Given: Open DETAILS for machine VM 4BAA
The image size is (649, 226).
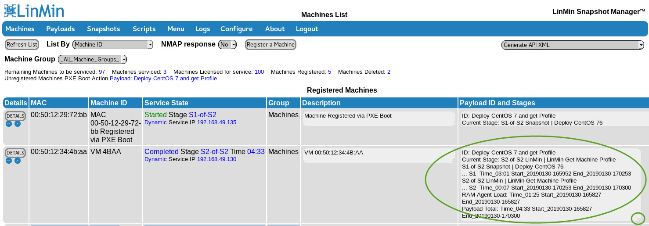Looking at the screenshot, I should [x=15, y=153].
